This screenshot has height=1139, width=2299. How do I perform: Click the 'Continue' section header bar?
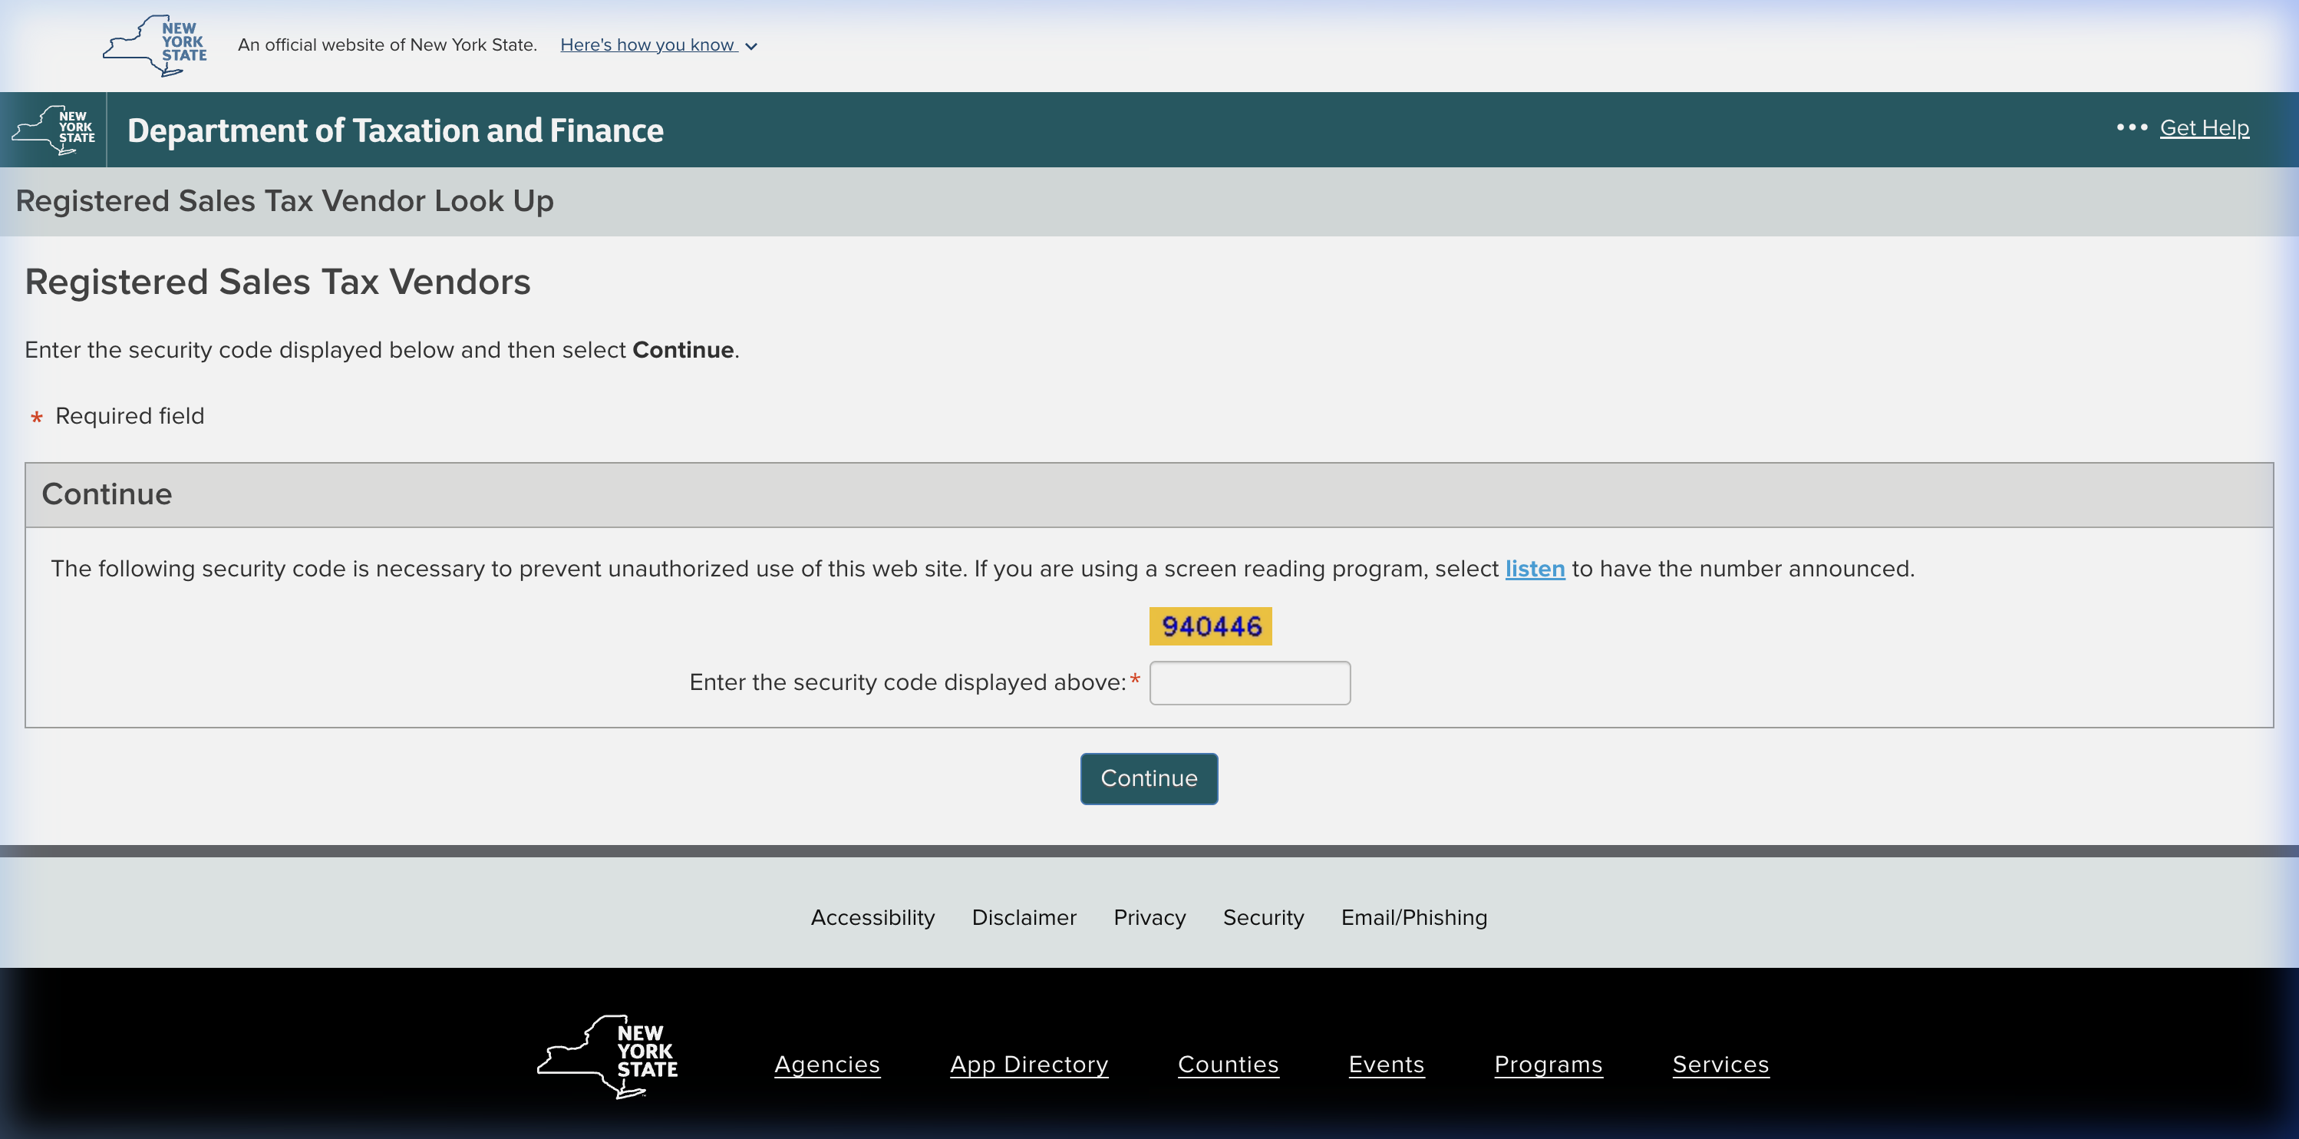pos(1149,494)
